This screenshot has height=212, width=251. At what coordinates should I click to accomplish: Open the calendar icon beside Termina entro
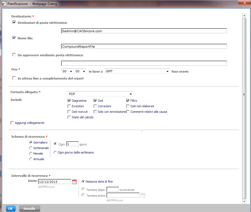[143, 195]
